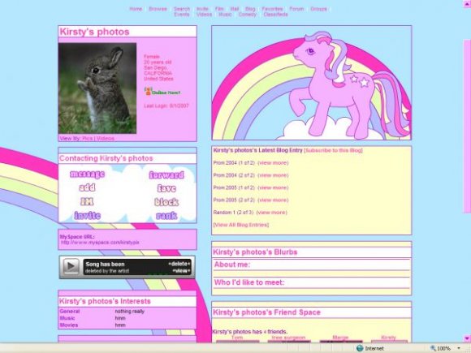Click the 'message' contact icon
This screenshot has height=353, width=471.
pos(87,174)
